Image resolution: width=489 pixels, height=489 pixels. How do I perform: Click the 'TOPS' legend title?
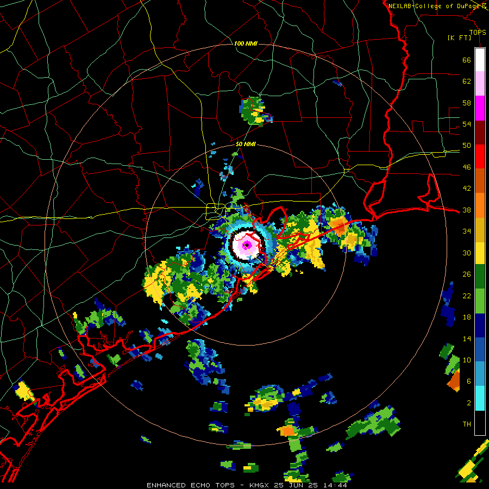pyautogui.click(x=478, y=33)
